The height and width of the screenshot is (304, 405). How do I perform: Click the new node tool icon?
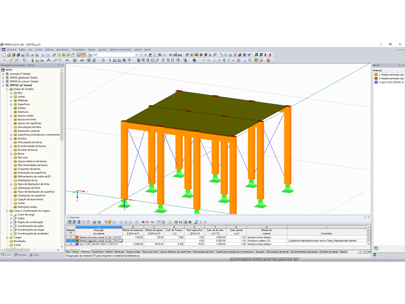(4, 60)
